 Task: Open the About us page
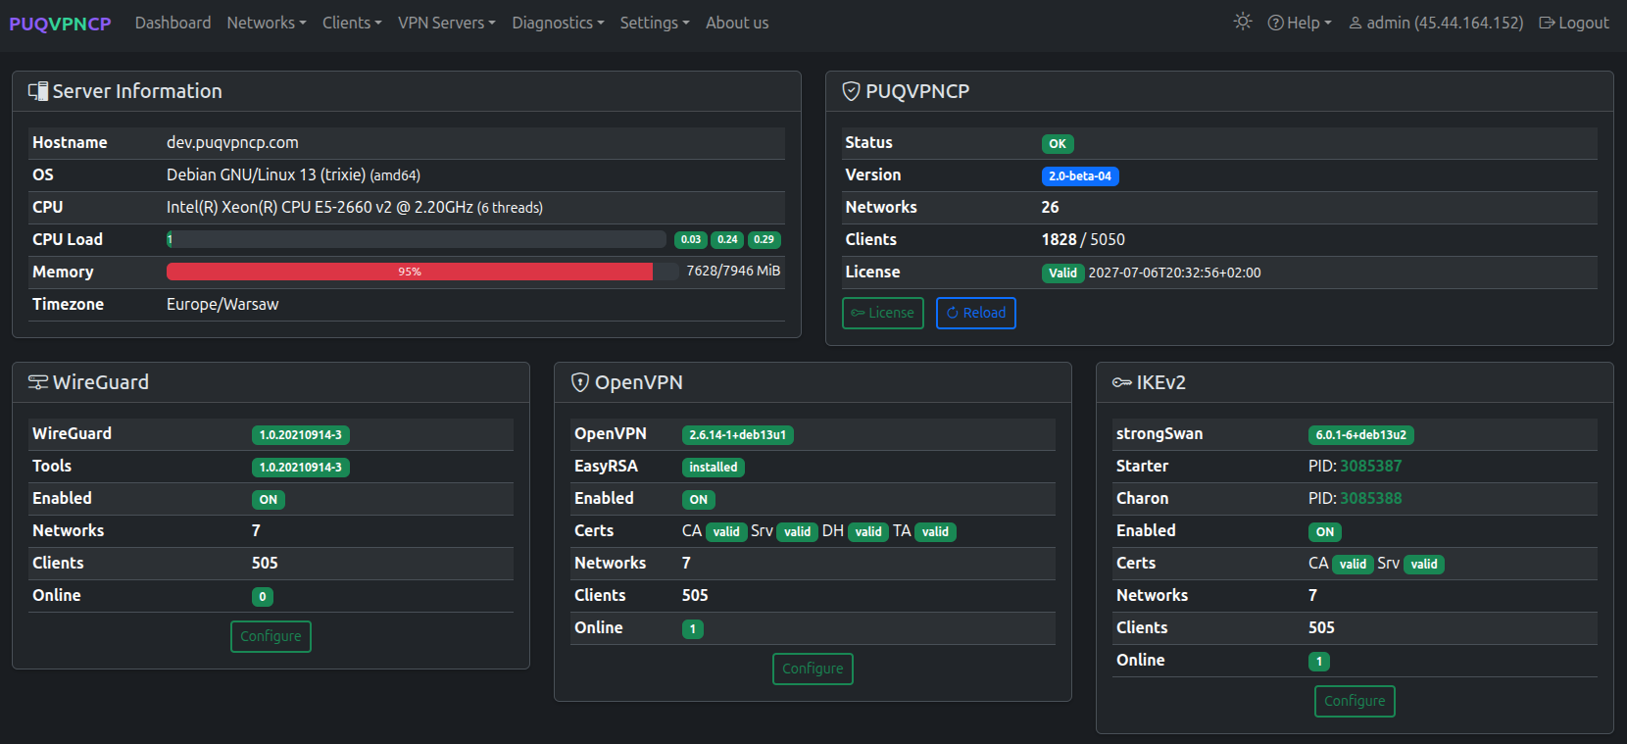[737, 23]
